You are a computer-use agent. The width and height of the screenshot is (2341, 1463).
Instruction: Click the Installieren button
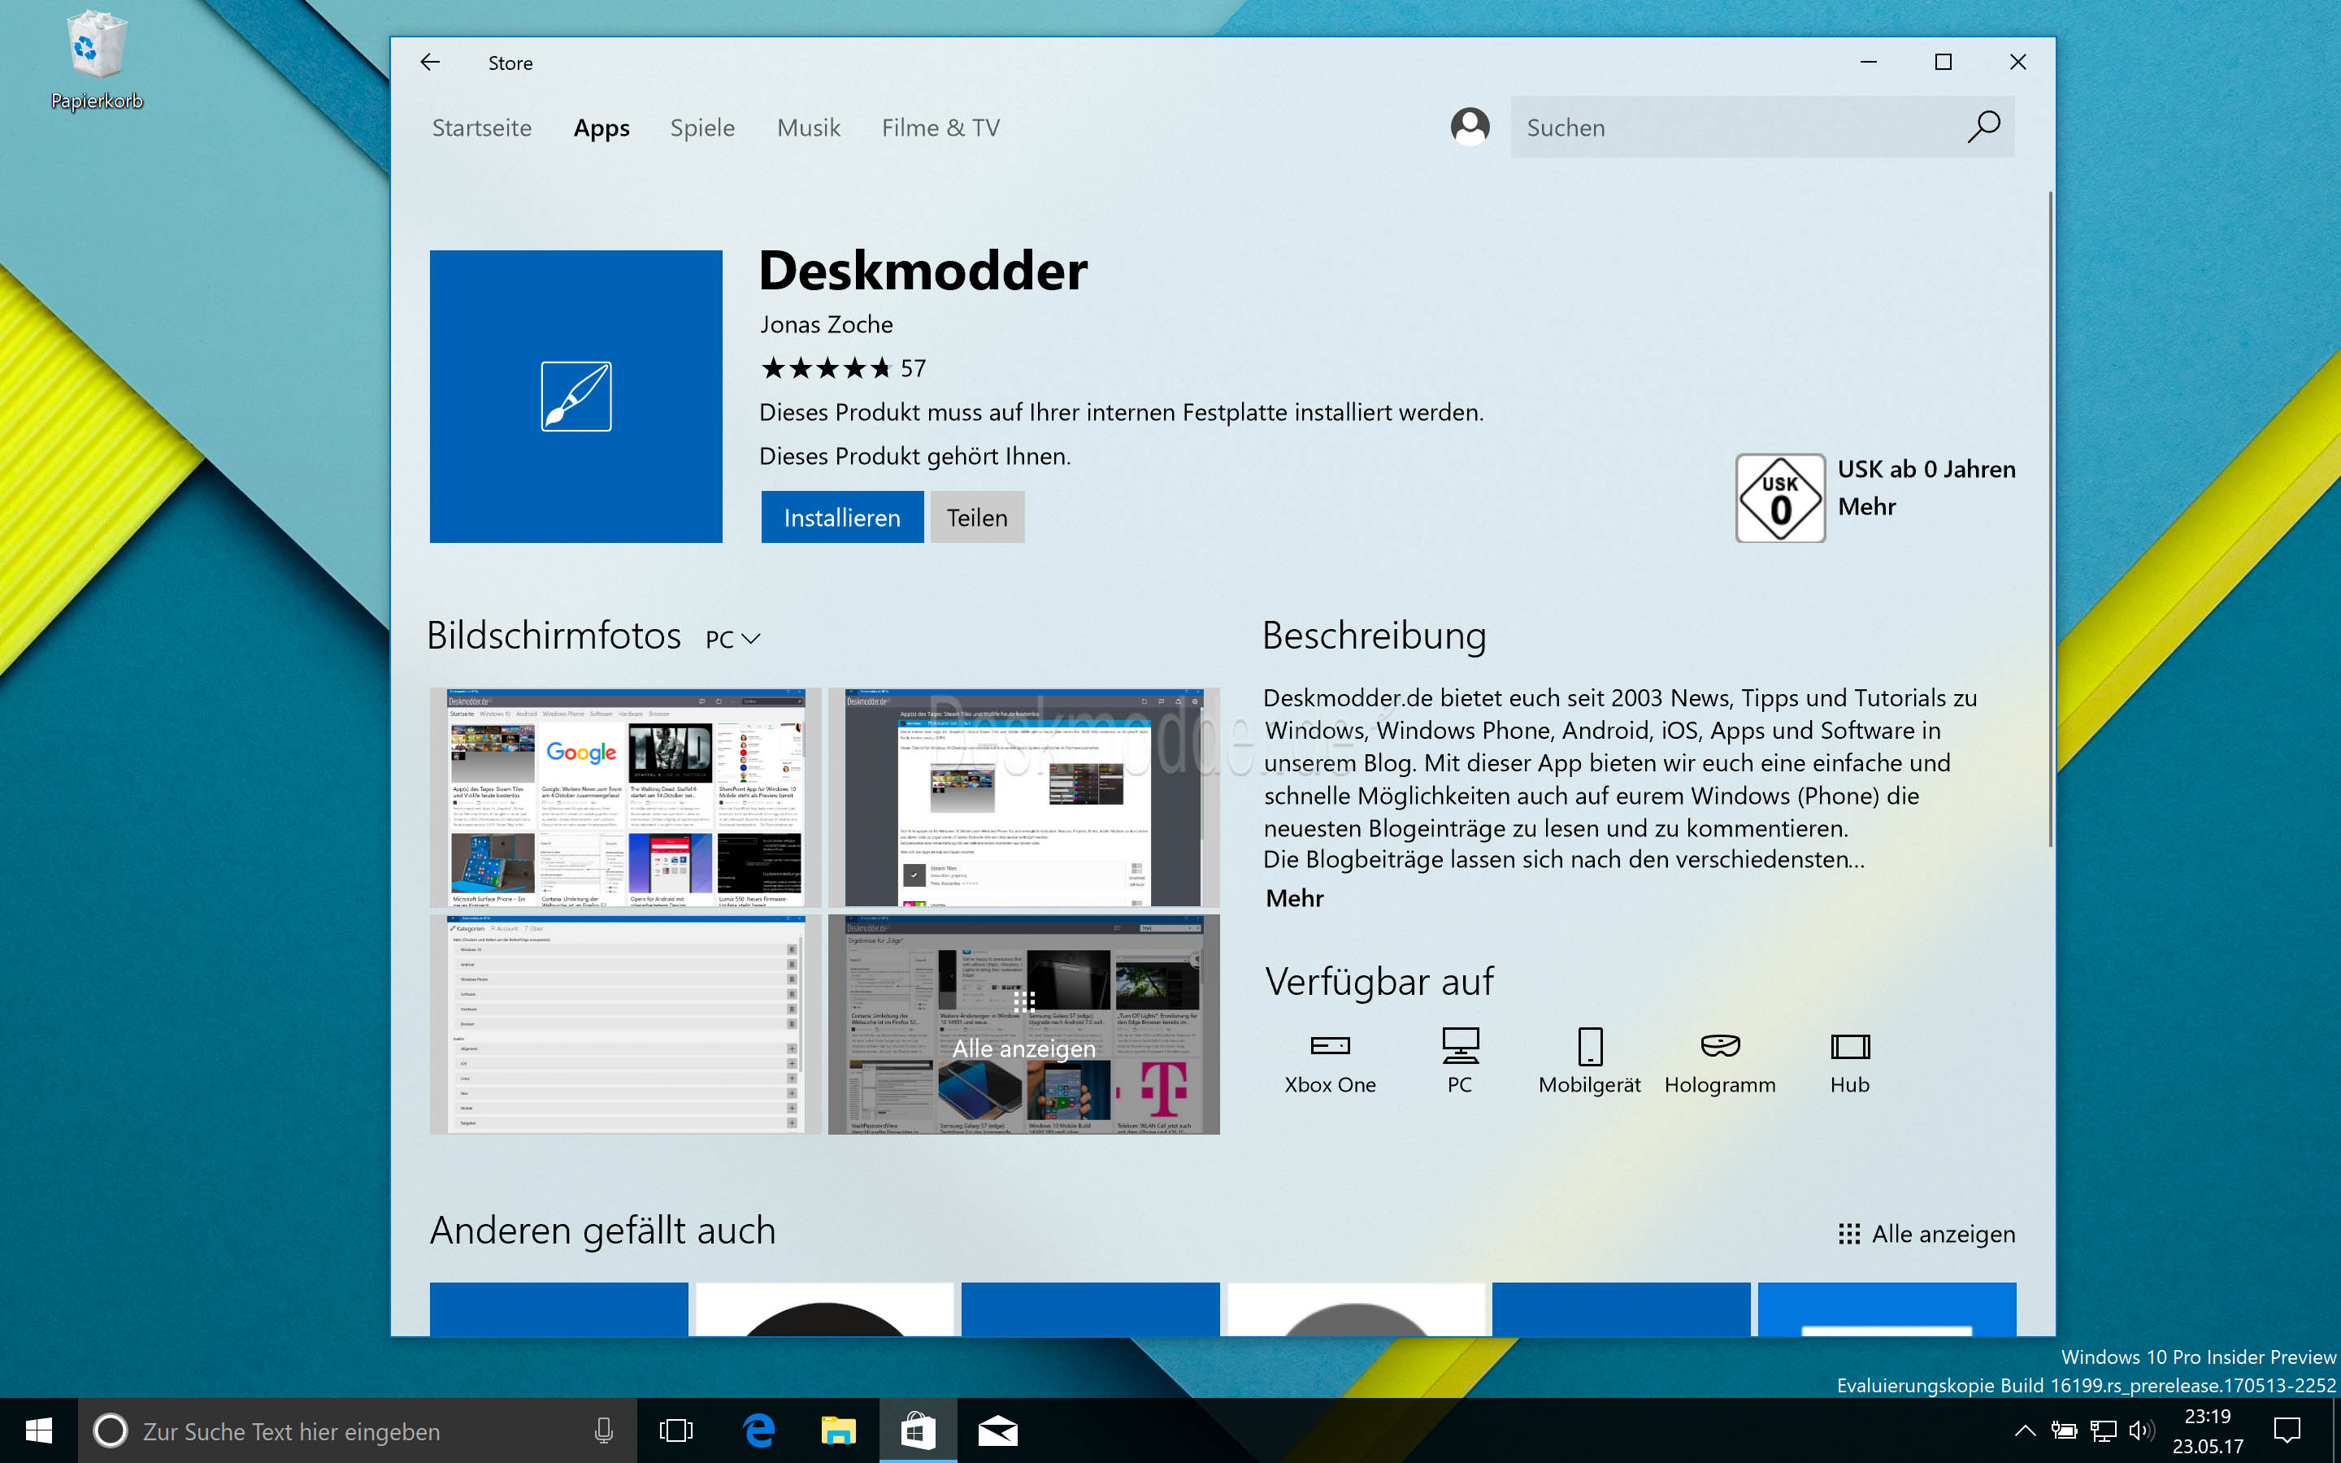[x=841, y=518]
